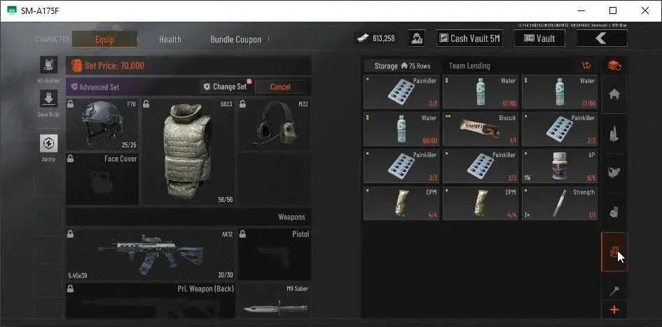
Task: Toggle the lock on F70 helmet
Action: (71, 104)
